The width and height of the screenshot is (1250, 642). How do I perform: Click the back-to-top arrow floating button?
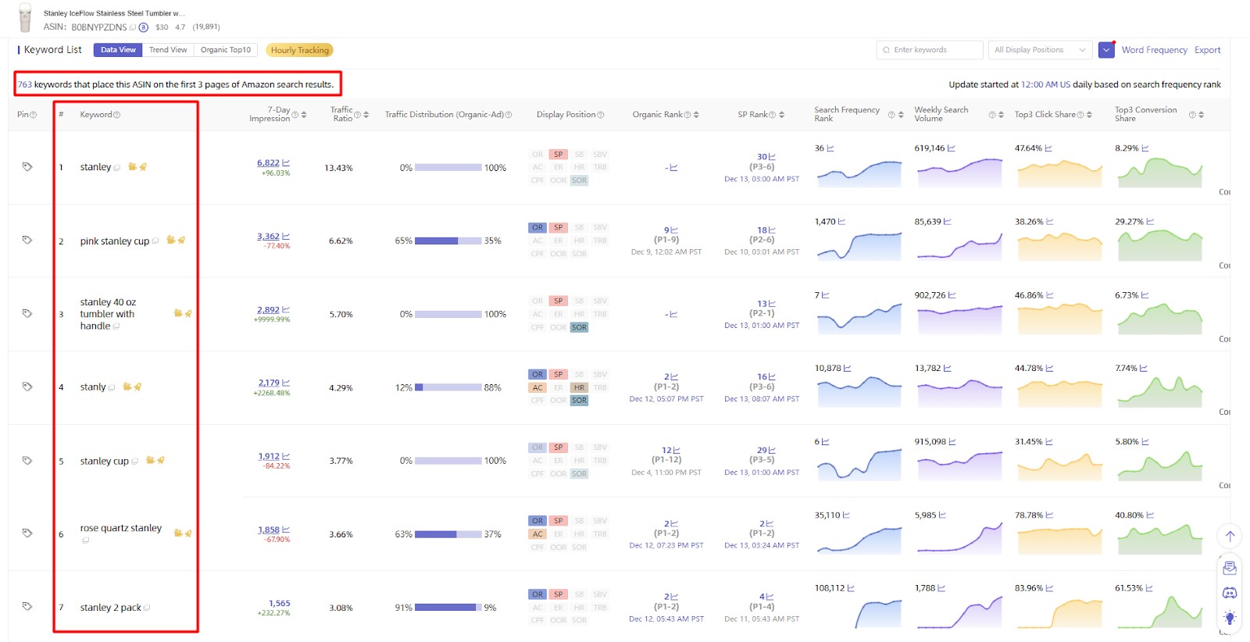pyautogui.click(x=1230, y=536)
